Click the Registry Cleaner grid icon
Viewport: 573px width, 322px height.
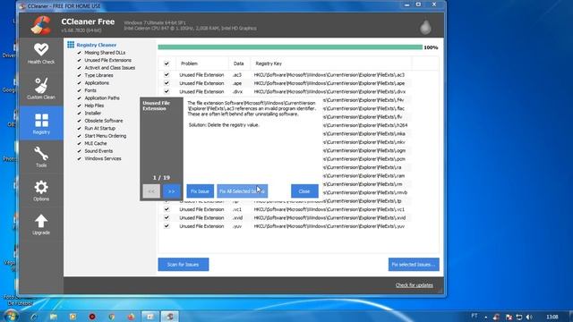coord(71,45)
